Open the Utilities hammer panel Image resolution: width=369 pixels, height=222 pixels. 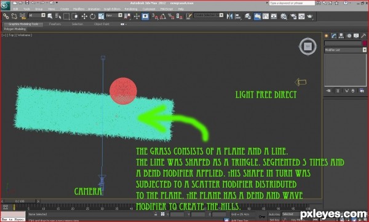[x=363, y=36]
